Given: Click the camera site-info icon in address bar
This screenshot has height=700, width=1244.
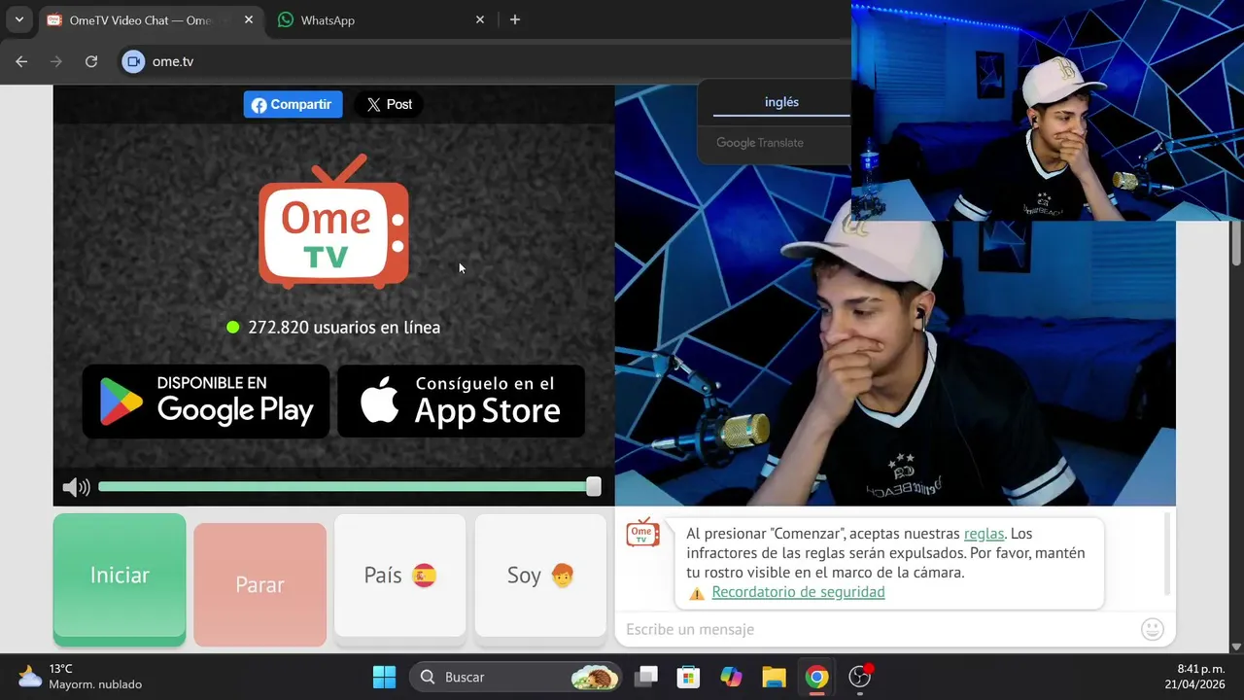Looking at the screenshot, I should pyautogui.click(x=133, y=61).
